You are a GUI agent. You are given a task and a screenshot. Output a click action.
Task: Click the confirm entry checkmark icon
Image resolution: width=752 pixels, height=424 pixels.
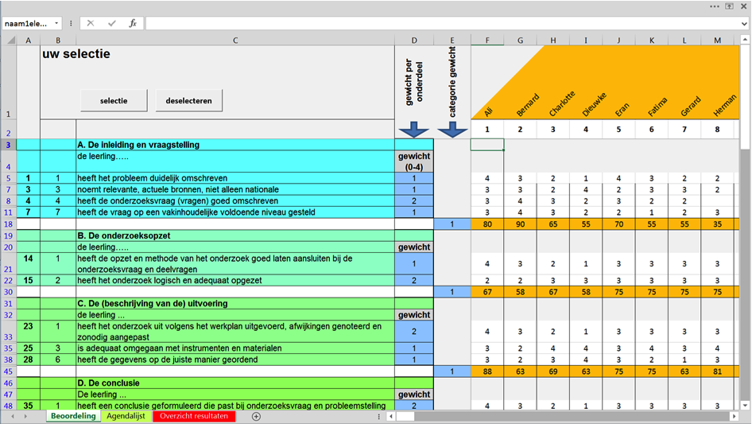tap(112, 23)
